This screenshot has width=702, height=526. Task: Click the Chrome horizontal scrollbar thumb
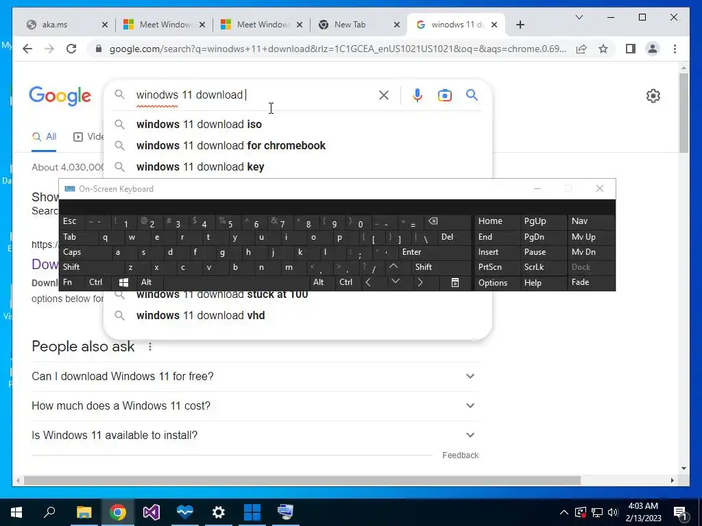coord(302,480)
